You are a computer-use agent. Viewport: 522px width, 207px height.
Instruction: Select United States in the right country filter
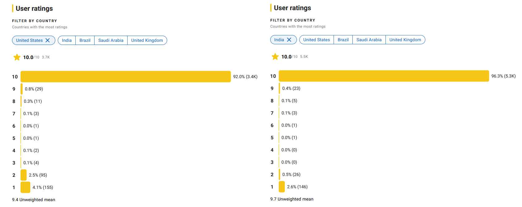[x=317, y=40]
